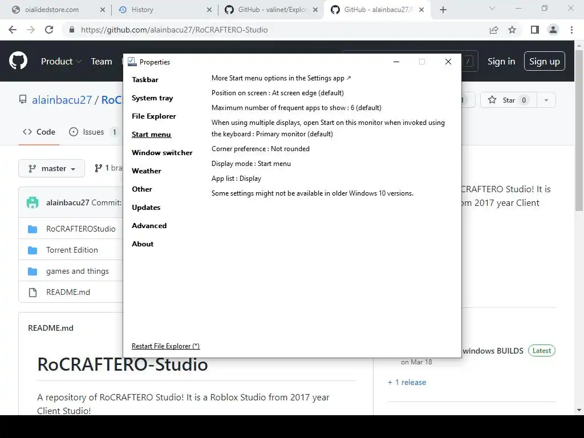Change multiple displays Start monitor option

coord(328,128)
